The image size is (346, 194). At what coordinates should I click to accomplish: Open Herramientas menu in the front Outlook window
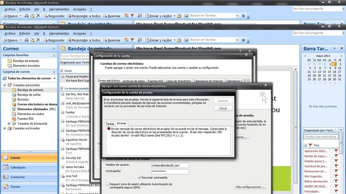[59, 34]
